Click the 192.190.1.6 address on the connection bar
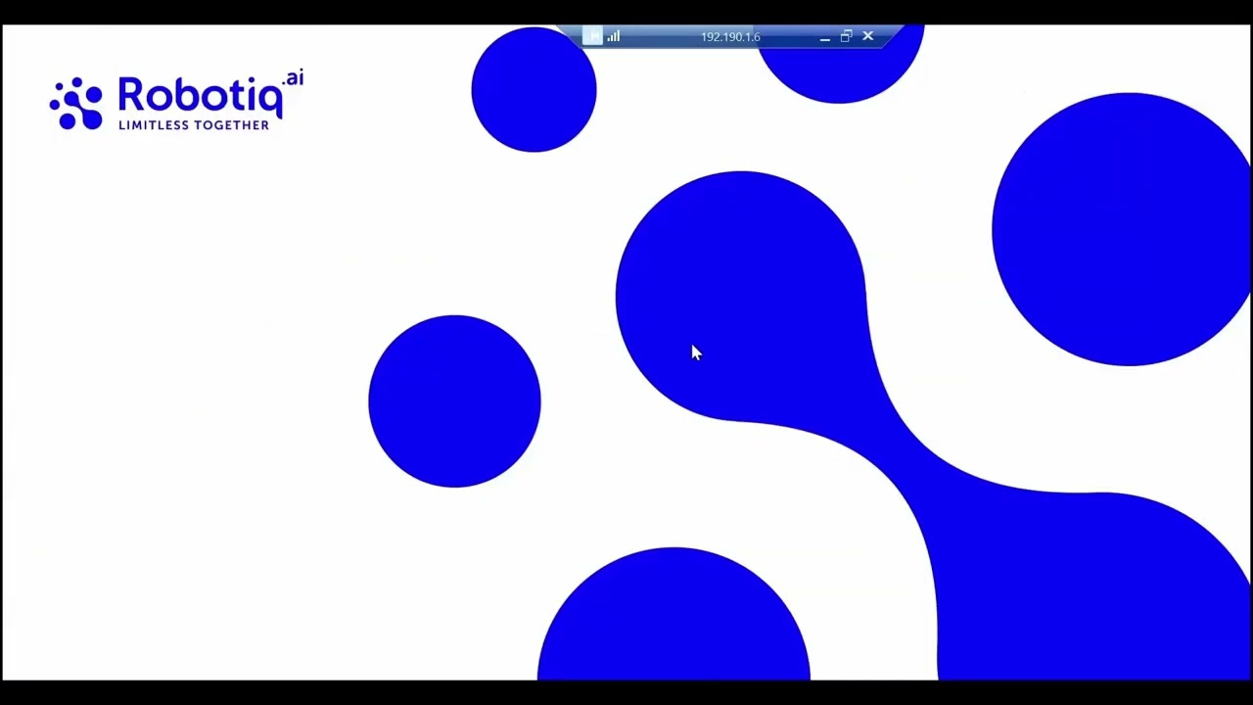Viewport: 1253px width, 705px height. [x=730, y=37]
